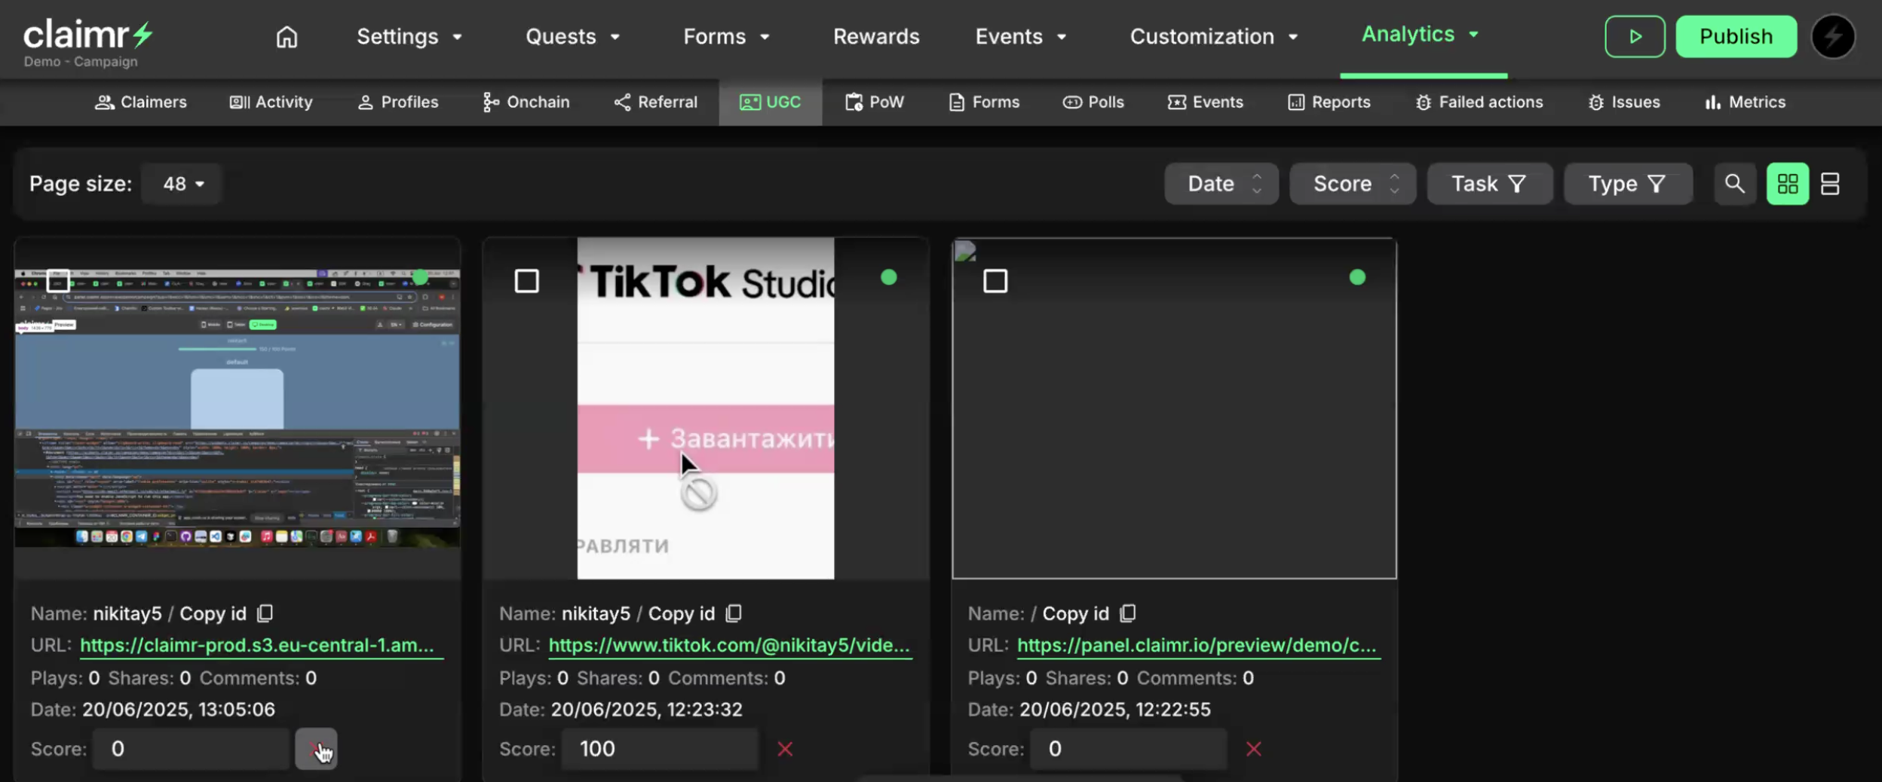Open Type filter
Screen dimensions: 1882x782
(1627, 184)
